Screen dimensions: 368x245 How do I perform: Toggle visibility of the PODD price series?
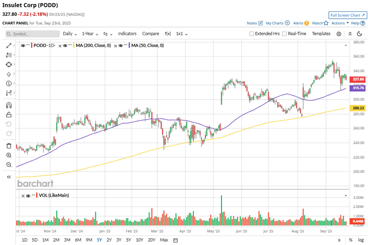pos(23,46)
